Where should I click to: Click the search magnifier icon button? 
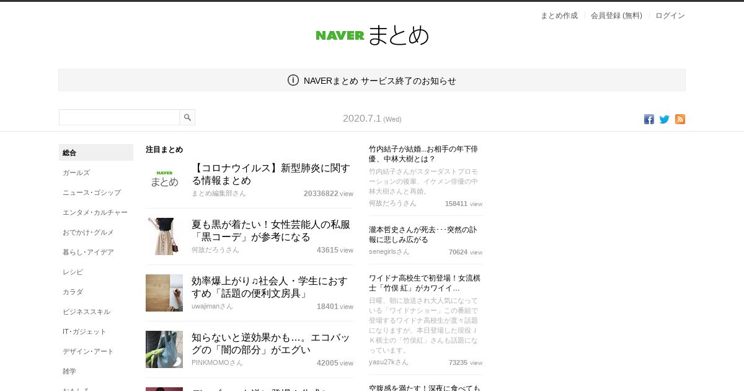coord(187,117)
